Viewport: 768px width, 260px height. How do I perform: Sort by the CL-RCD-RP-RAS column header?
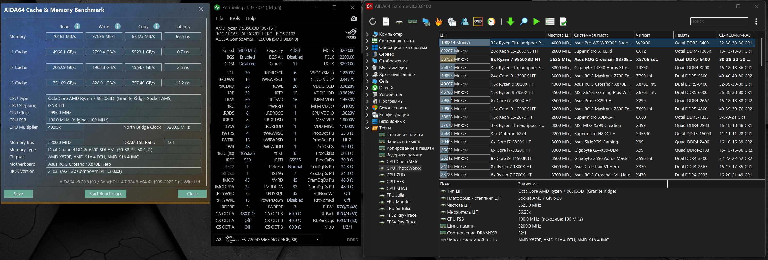click(736, 35)
